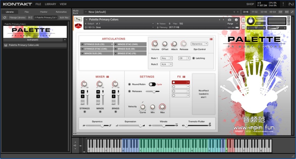The width and height of the screenshot is (296, 159).
Task: Open the instrument info icon
Action: pyautogui.click(x=236, y=20)
